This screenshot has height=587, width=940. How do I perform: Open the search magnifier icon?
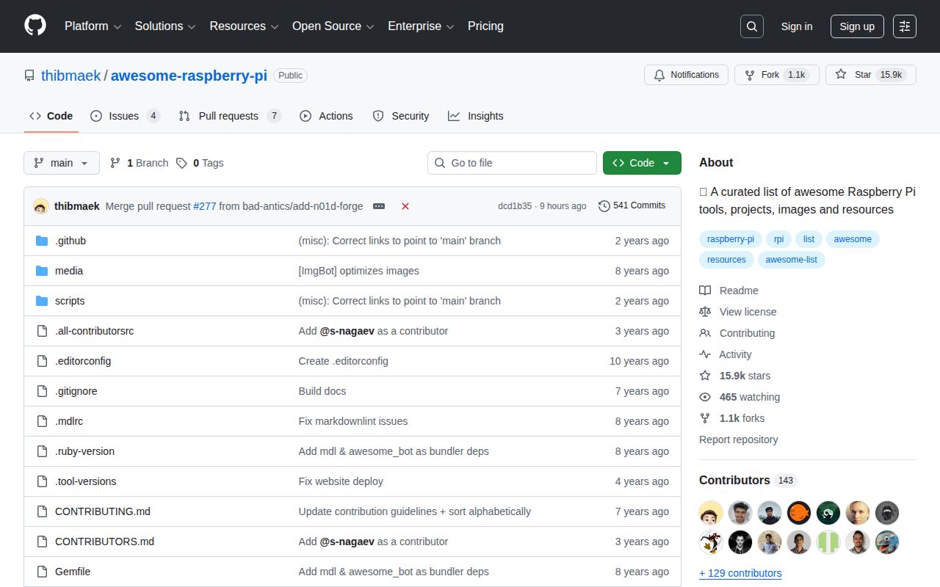[751, 26]
